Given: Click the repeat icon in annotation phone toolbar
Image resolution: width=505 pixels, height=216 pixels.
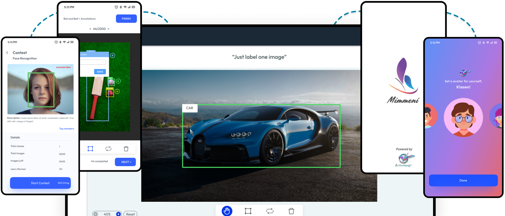Looking at the screenshot, I should coord(108,149).
